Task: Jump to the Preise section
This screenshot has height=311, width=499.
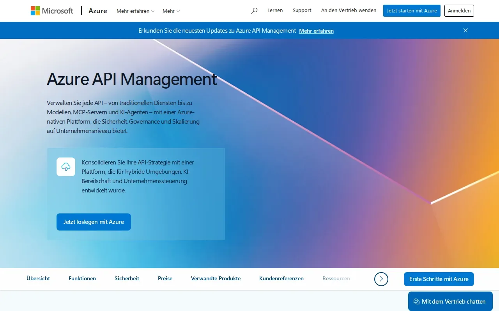Action: point(165,278)
